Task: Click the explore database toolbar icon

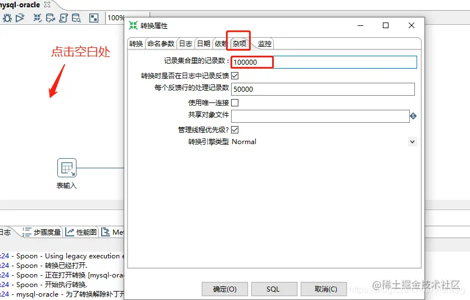Action: coord(76,18)
